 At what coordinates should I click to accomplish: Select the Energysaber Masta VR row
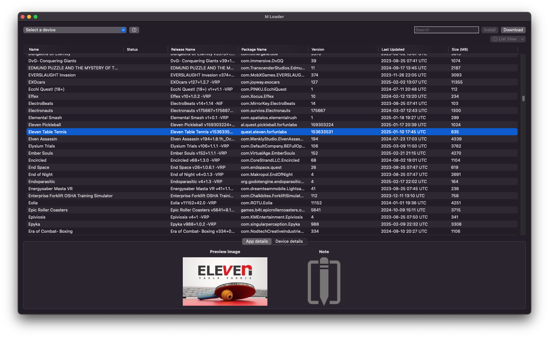[272, 189]
